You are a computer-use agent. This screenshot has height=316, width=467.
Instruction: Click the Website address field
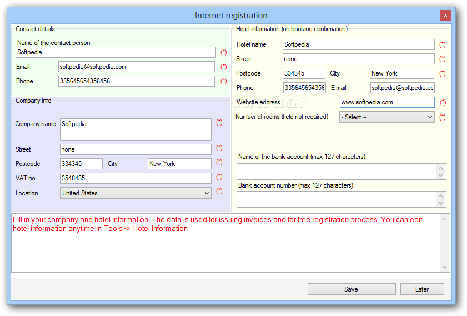click(x=387, y=102)
